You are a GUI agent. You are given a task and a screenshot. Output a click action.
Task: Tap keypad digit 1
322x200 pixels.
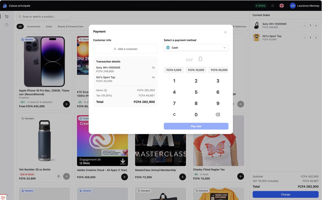pyautogui.click(x=174, y=81)
